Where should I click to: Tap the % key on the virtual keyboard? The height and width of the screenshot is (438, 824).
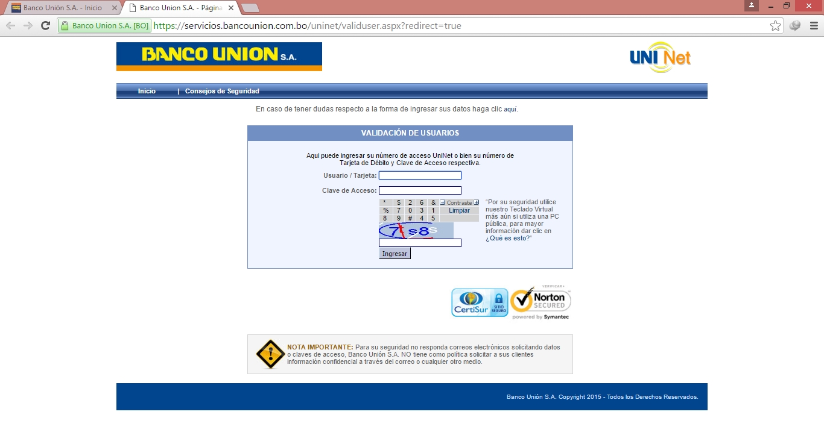(385, 210)
